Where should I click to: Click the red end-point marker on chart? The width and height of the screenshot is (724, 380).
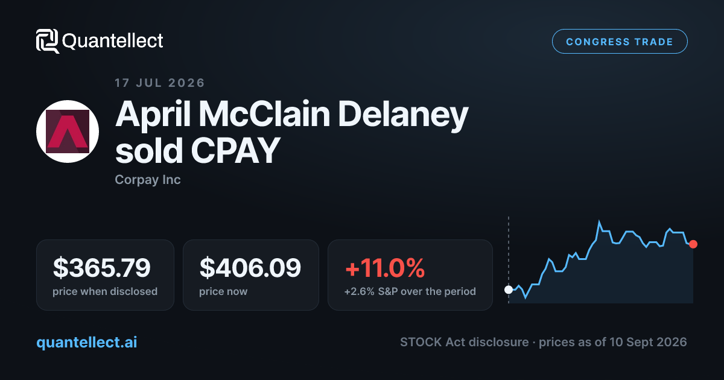(x=693, y=244)
